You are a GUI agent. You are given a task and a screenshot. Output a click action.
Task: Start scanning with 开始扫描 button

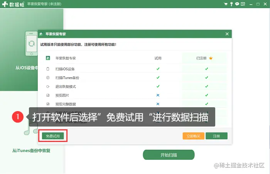coord(169,155)
